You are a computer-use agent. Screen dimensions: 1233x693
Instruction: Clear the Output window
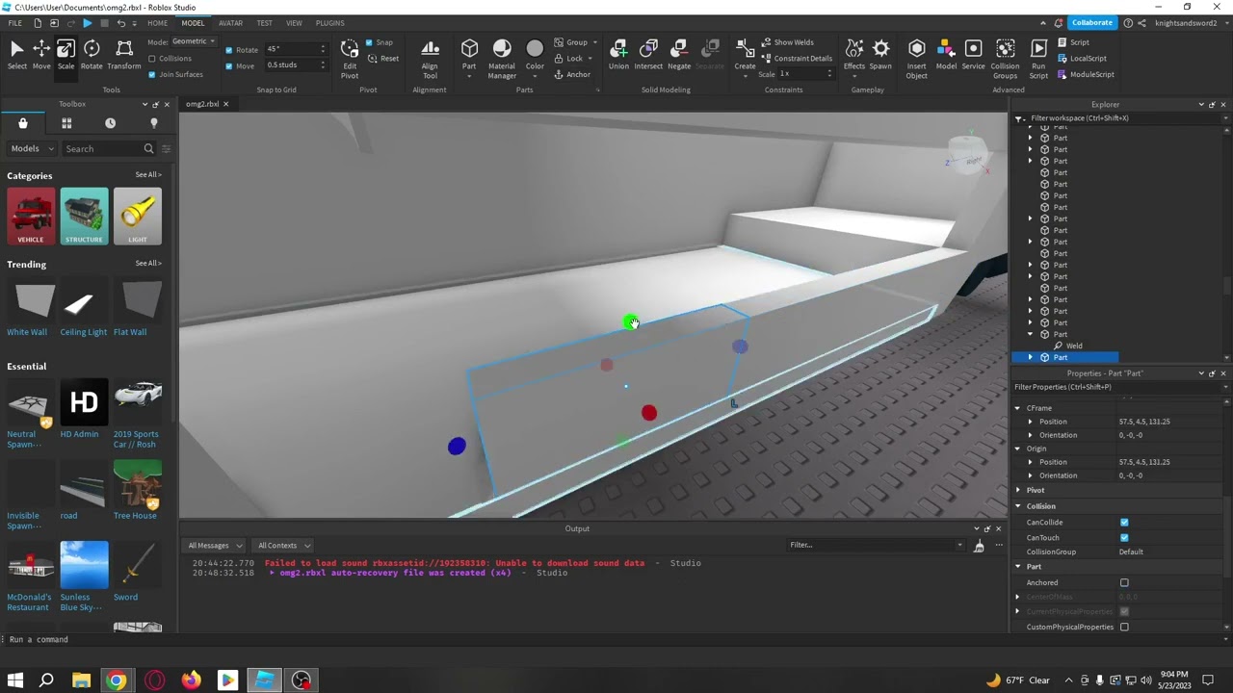[979, 546]
